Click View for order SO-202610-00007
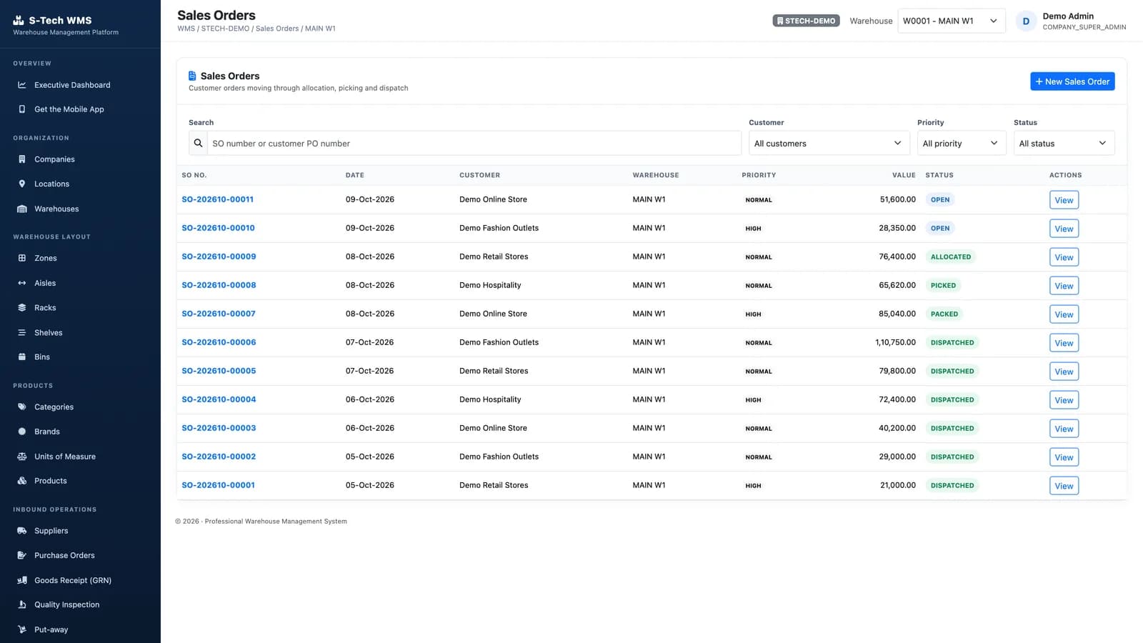Screen dimensions: 1143x643 coord(1064,314)
